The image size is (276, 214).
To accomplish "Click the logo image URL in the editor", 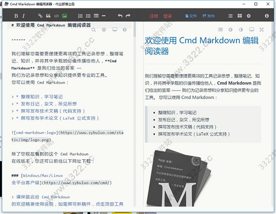I will coord(67,136).
